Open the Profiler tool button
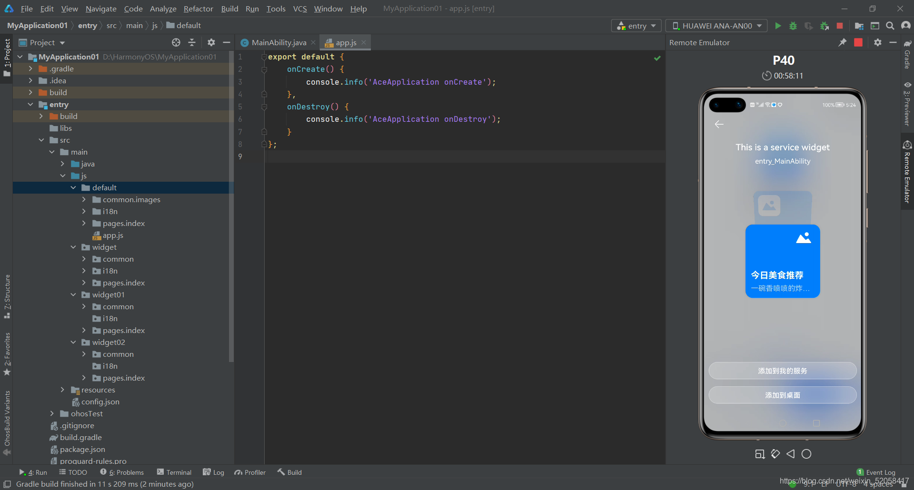The height and width of the screenshot is (490, 914). pyautogui.click(x=250, y=472)
